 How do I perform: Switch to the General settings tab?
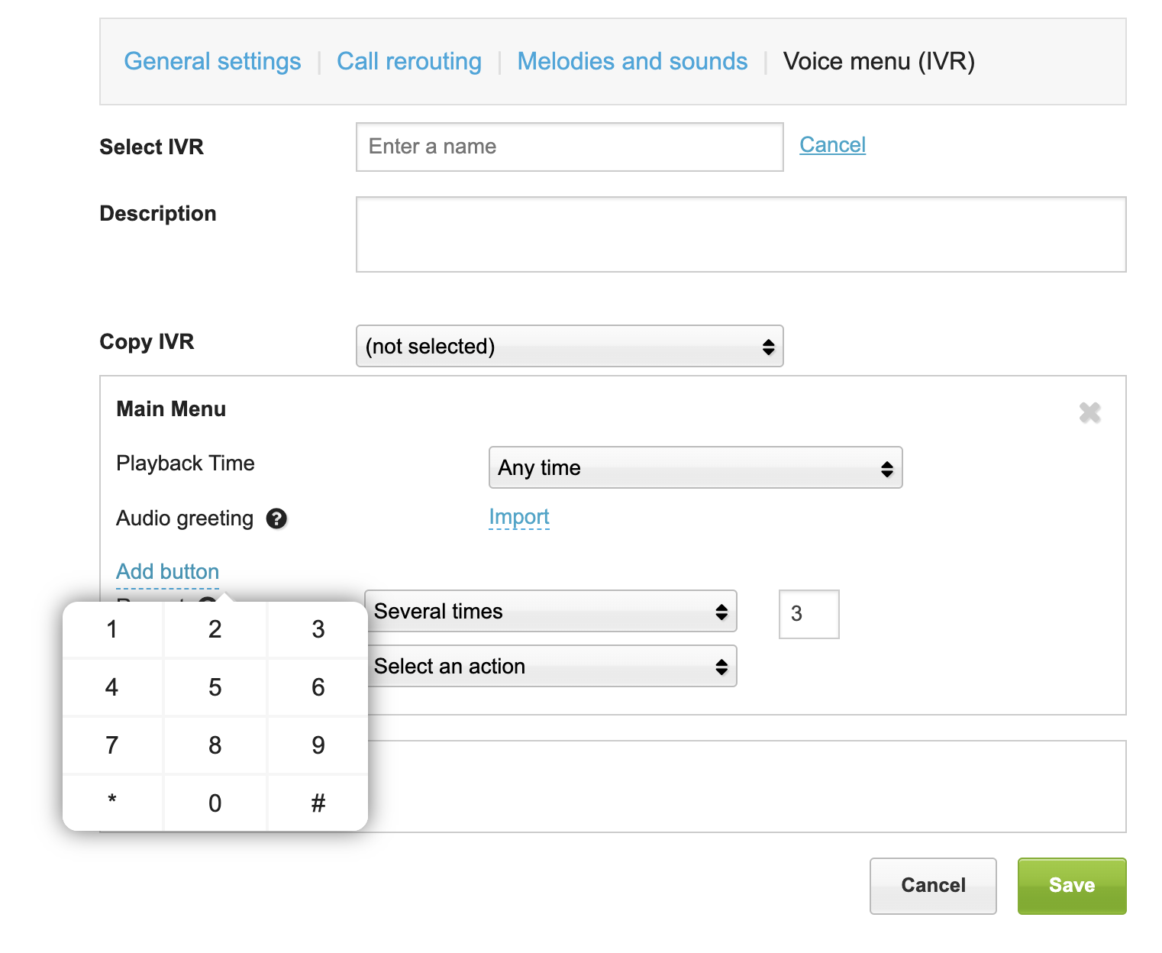coord(212,61)
